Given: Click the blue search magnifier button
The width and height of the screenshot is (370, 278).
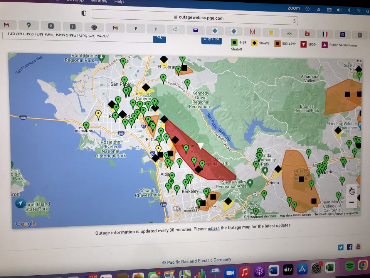Looking at the screenshot, I should (x=160, y=39).
